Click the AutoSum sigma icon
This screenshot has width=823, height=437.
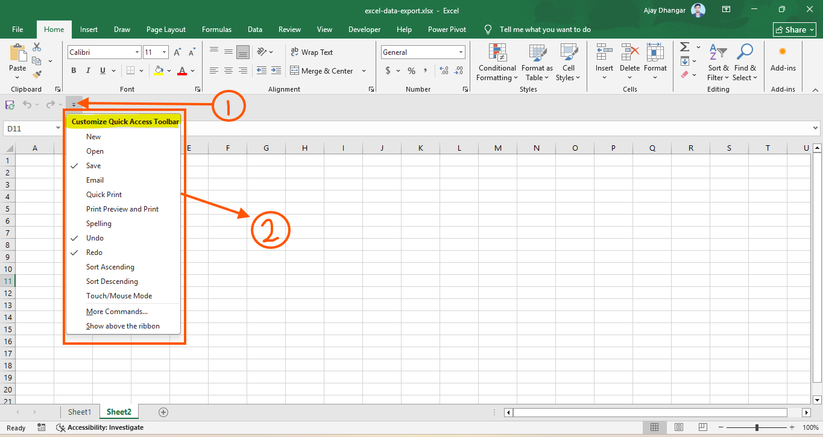(685, 47)
